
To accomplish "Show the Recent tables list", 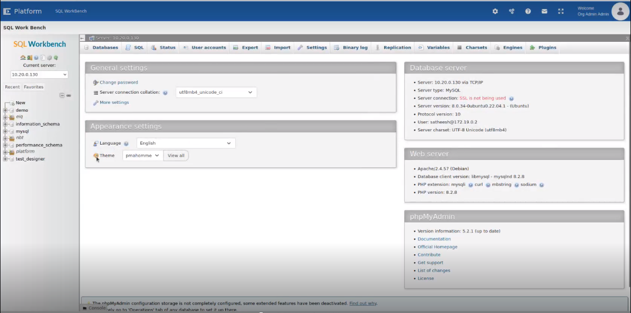I will tap(12, 87).
